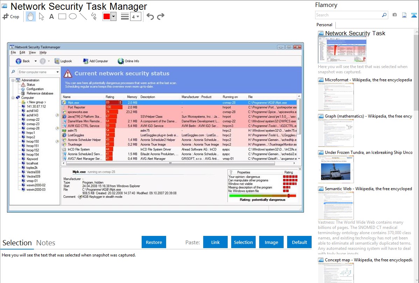Open the Microformat - Wikipedia snapshot title

368,80
